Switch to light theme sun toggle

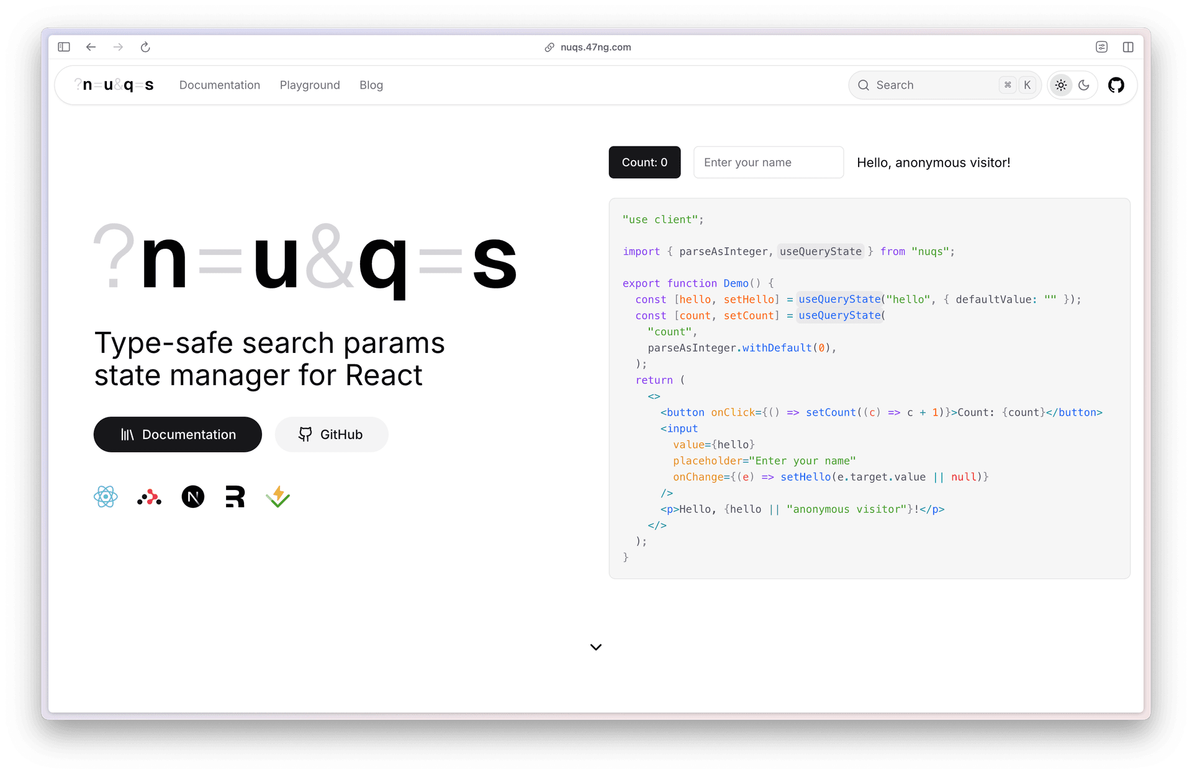coord(1061,85)
